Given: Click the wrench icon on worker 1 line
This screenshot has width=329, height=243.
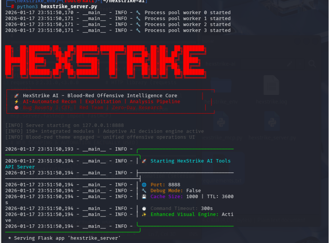Looking at the screenshot, I should [138, 19].
